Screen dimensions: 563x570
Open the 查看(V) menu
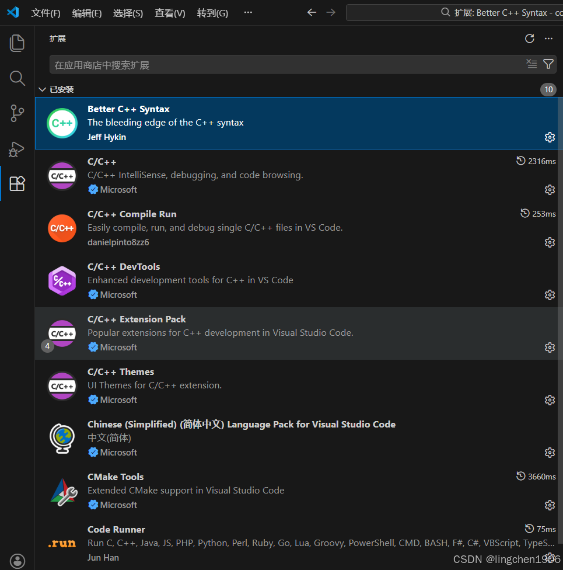click(x=170, y=13)
